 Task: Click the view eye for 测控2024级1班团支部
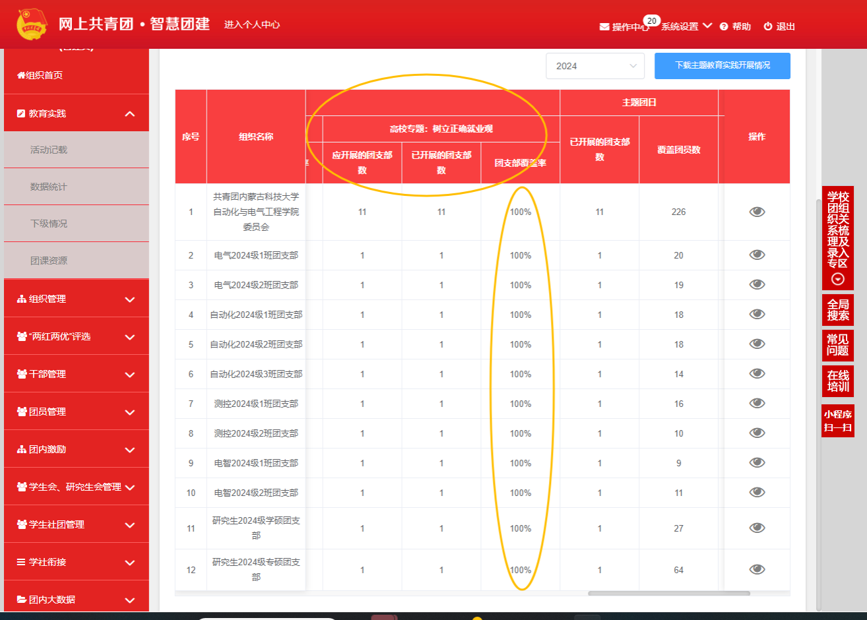point(757,404)
